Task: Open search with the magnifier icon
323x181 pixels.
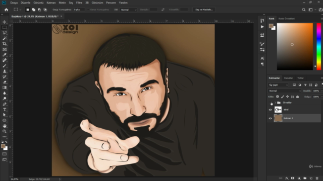Action: 304,10
